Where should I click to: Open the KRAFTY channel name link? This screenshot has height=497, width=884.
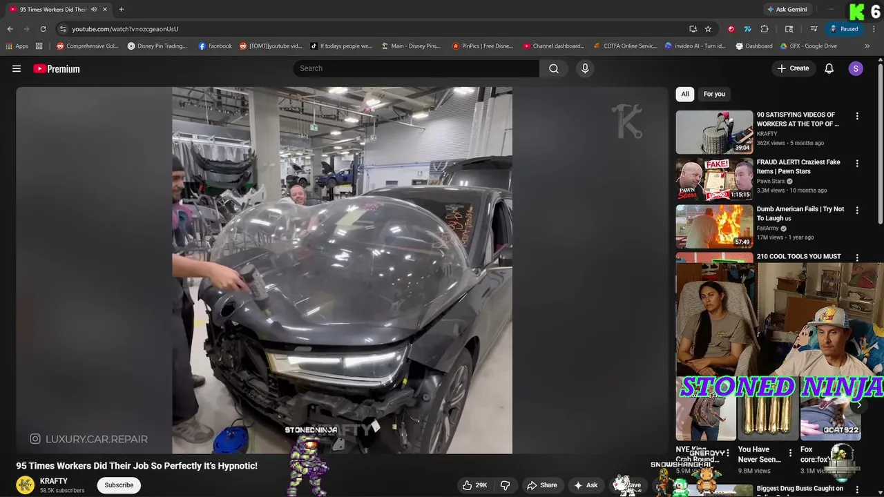pos(54,481)
